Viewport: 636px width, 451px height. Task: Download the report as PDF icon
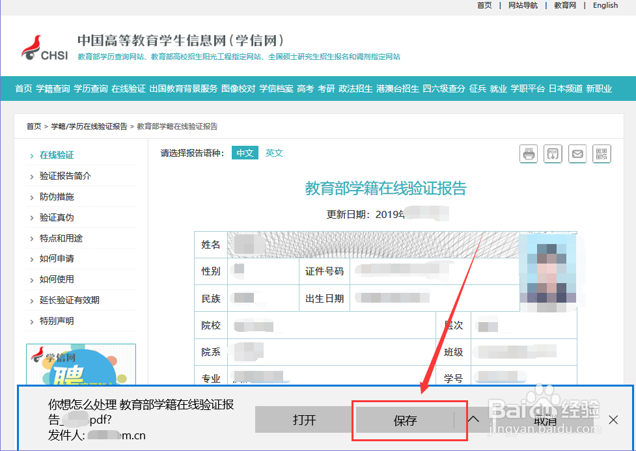click(553, 154)
